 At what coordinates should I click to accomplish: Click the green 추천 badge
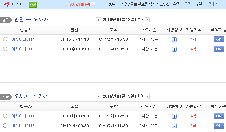[x=33, y=5]
